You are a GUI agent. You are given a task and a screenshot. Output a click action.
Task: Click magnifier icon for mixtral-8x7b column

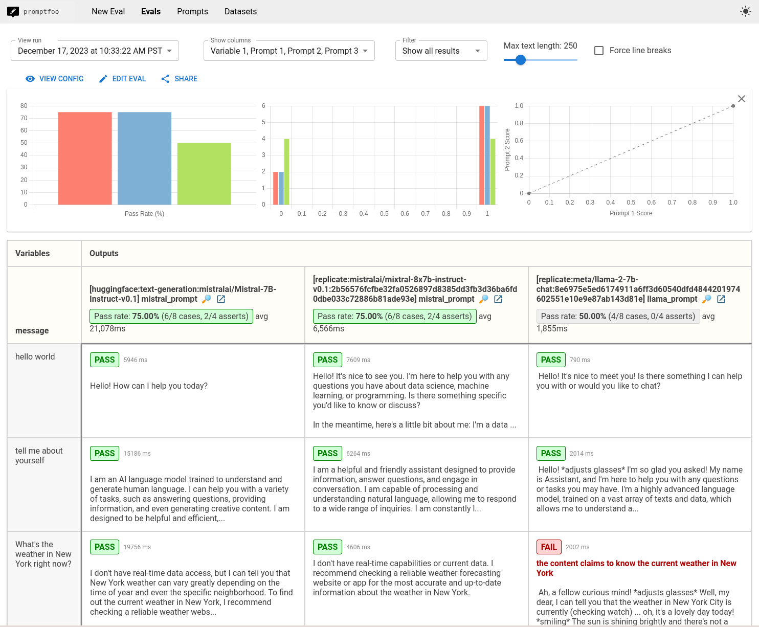tap(484, 299)
